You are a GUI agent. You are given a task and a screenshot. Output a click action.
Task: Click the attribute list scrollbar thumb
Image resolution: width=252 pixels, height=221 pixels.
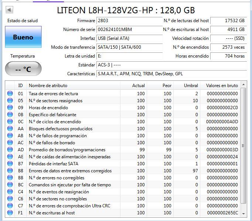(x=244, y=146)
